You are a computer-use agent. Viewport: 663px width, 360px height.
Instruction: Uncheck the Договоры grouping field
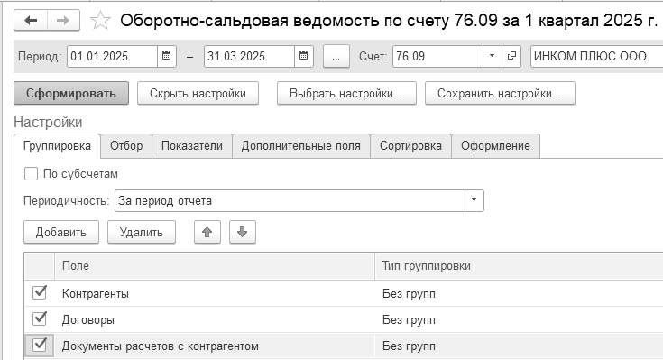point(40,319)
